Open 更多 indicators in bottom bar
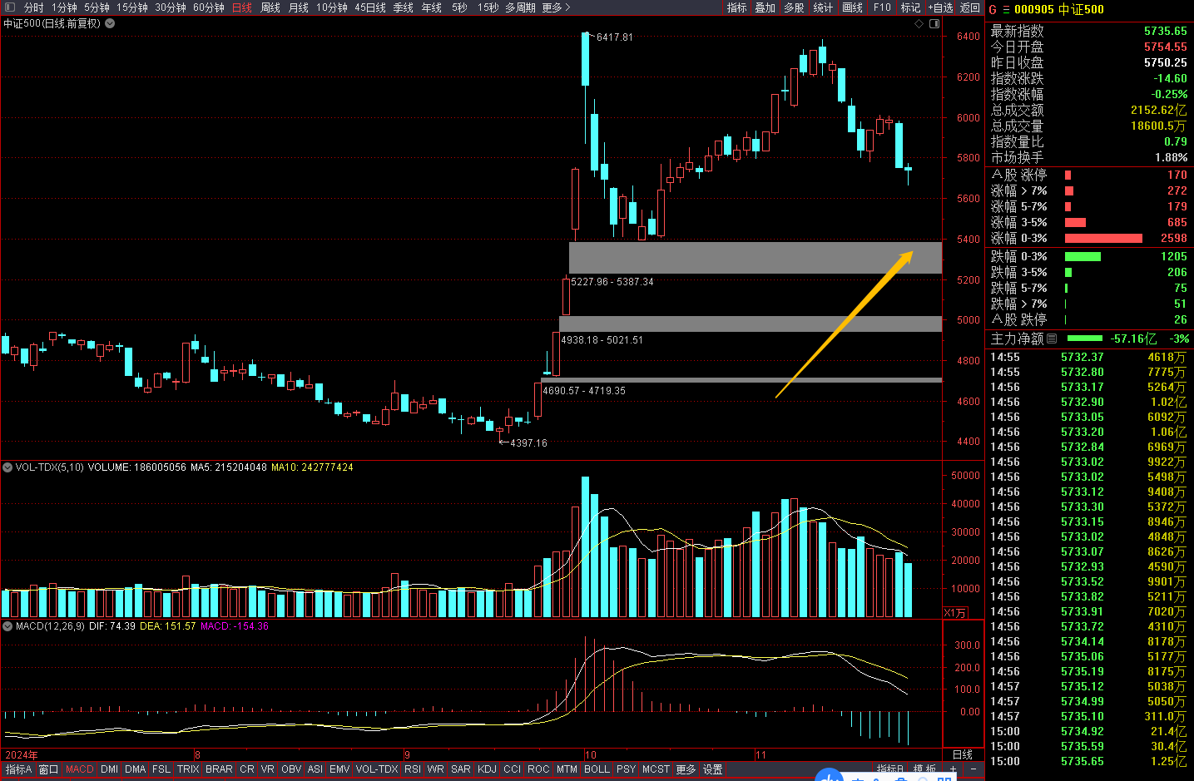1194x781 pixels. click(686, 769)
